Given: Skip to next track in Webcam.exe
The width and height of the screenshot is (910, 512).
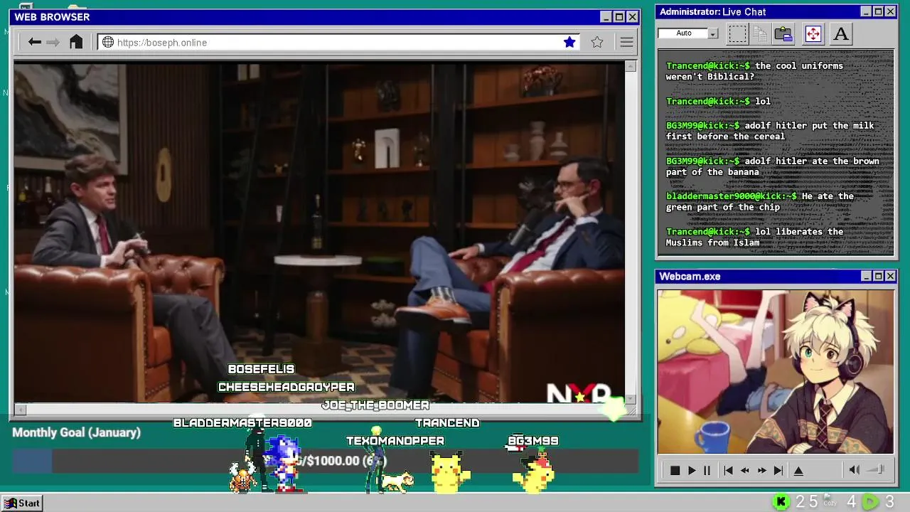Looking at the screenshot, I should tap(778, 470).
